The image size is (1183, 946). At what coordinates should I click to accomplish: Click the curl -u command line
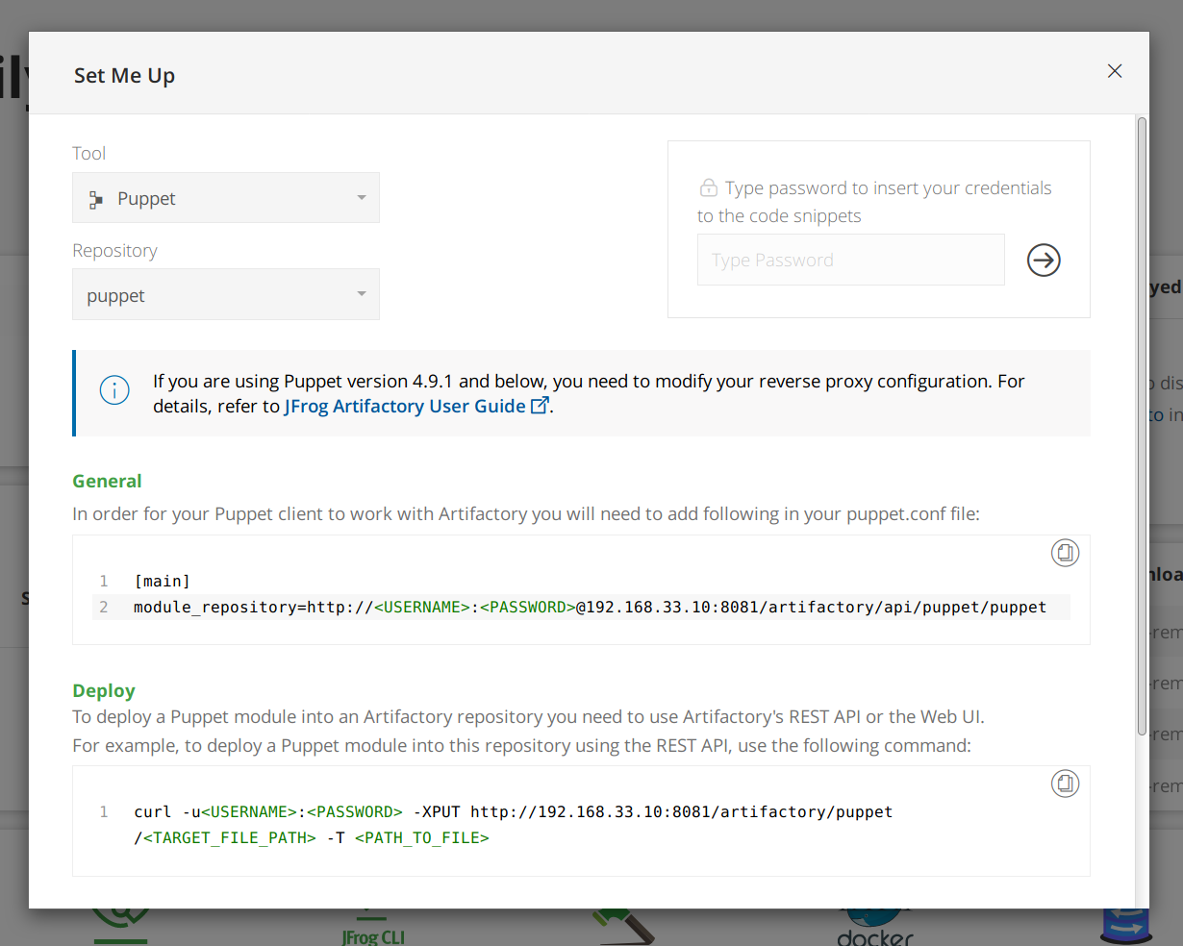tap(514, 811)
